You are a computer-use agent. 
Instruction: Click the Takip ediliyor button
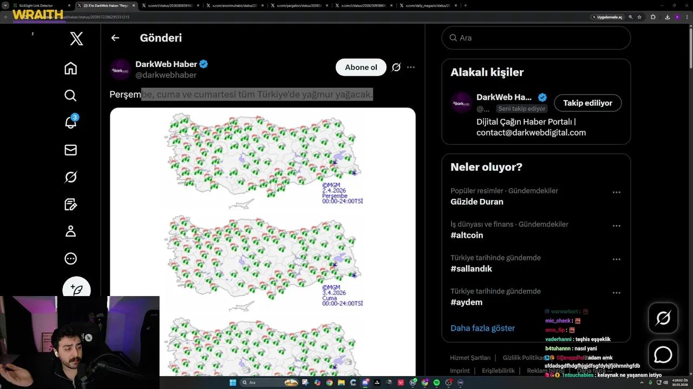pyautogui.click(x=587, y=103)
